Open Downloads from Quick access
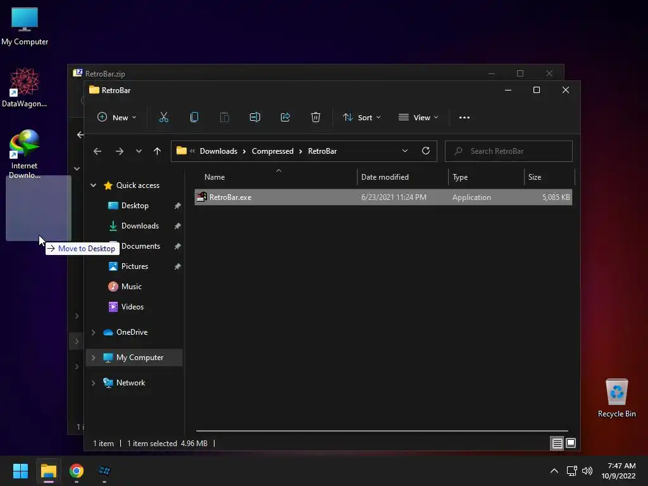 coord(140,226)
